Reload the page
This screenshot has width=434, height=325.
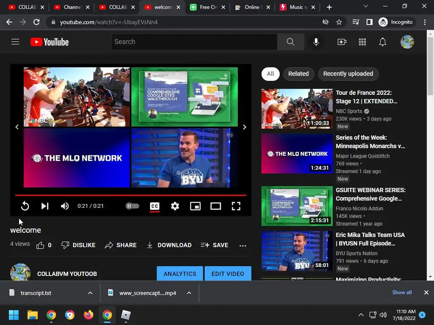[36, 22]
